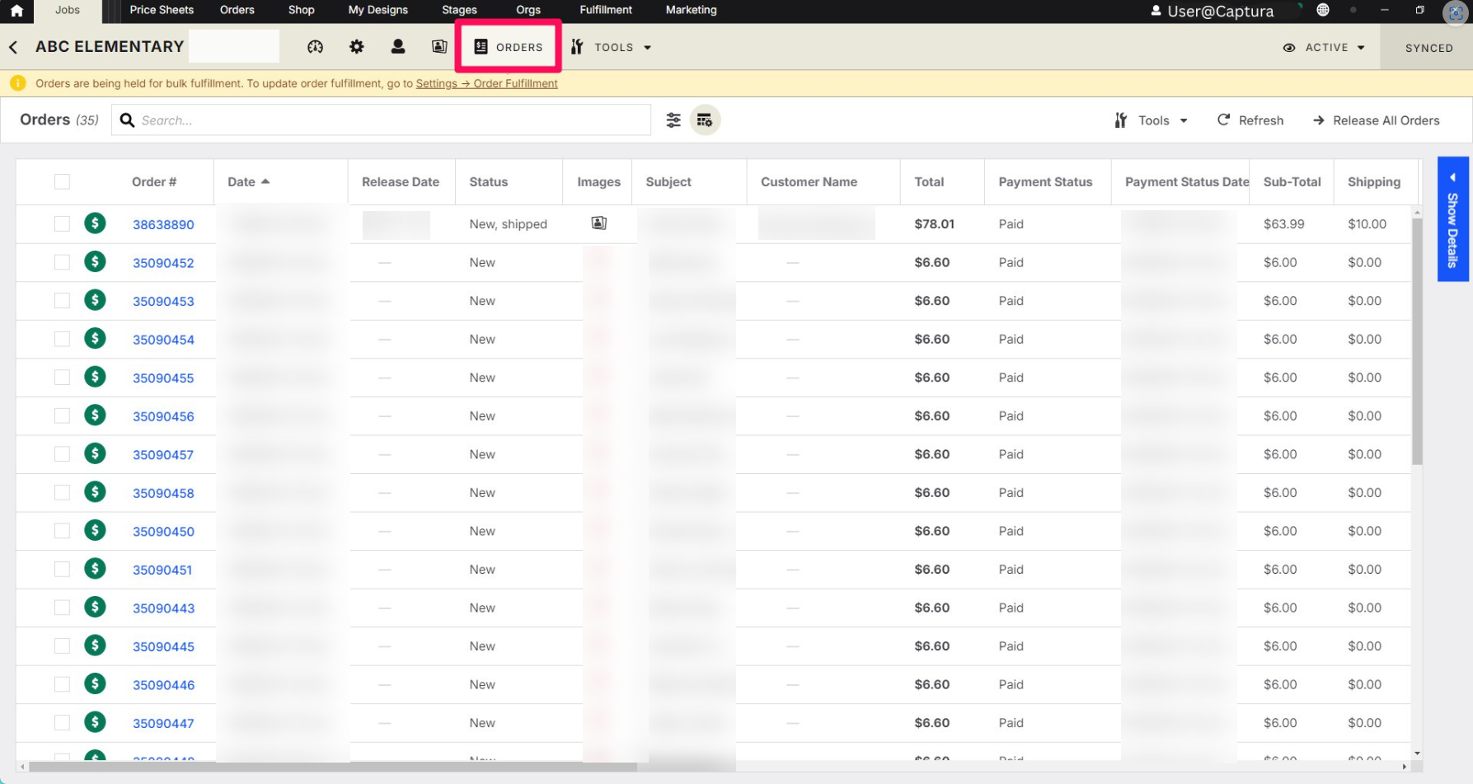Open the Tools dropdown beside Refresh
The image size is (1473, 784).
pyautogui.click(x=1151, y=120)
